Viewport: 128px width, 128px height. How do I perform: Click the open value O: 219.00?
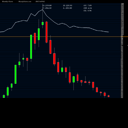47,6
